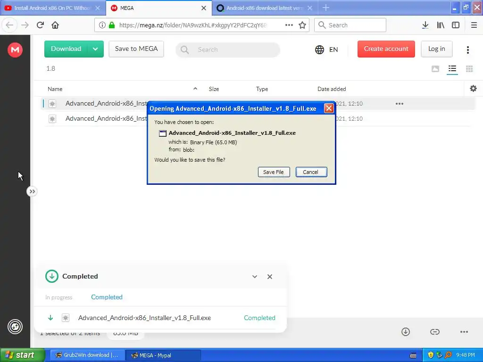The width and height of the screenshot is (483, 362).
Task: Open the browser home page icon
Action: click(55, 25)
